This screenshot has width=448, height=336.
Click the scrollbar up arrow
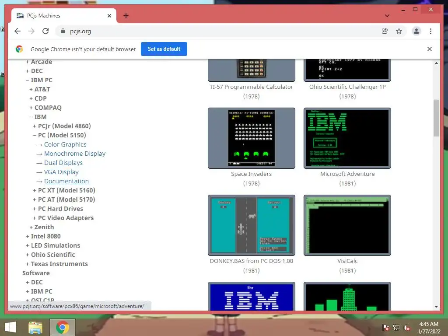(436, 63)
